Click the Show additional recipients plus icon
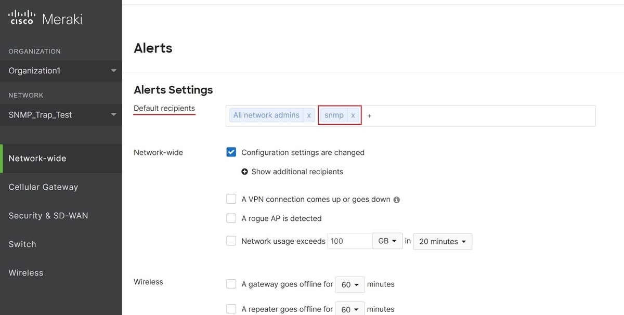The height and width of the screenshot is (315, 624). point(245,172)
